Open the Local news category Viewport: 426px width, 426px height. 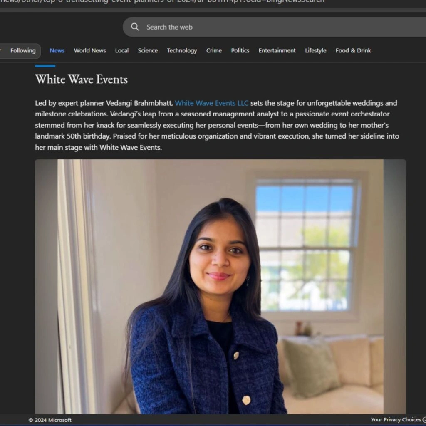click(x=122, y=50)
